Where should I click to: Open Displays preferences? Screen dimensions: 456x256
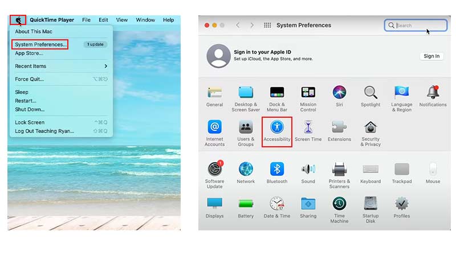coord(215,208)
